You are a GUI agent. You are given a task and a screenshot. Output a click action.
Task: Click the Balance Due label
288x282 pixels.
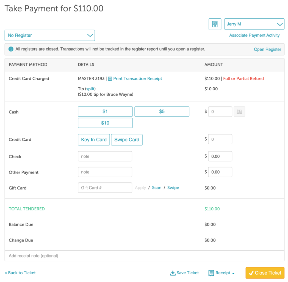[21, 224]
